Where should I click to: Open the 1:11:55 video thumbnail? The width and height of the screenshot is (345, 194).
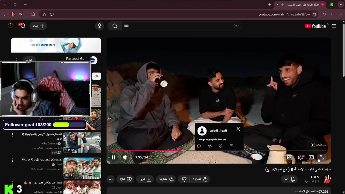82,143
